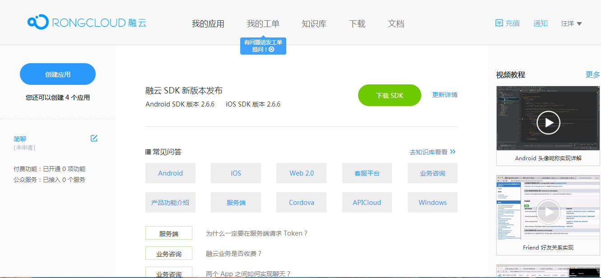Screen dimensions: 601x278
Task: Select the 客服平台 FAQ category
Action: coord(367,173)
